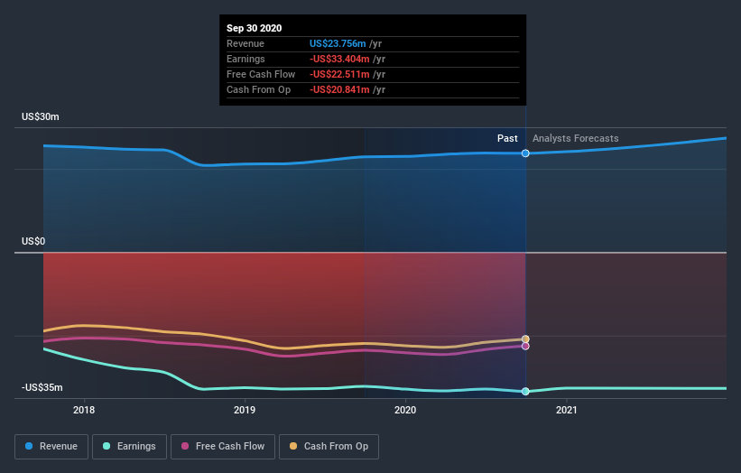The image size is (741, 473).
Task: Click the blue Revenue data point marker
Action: point(525,153)
